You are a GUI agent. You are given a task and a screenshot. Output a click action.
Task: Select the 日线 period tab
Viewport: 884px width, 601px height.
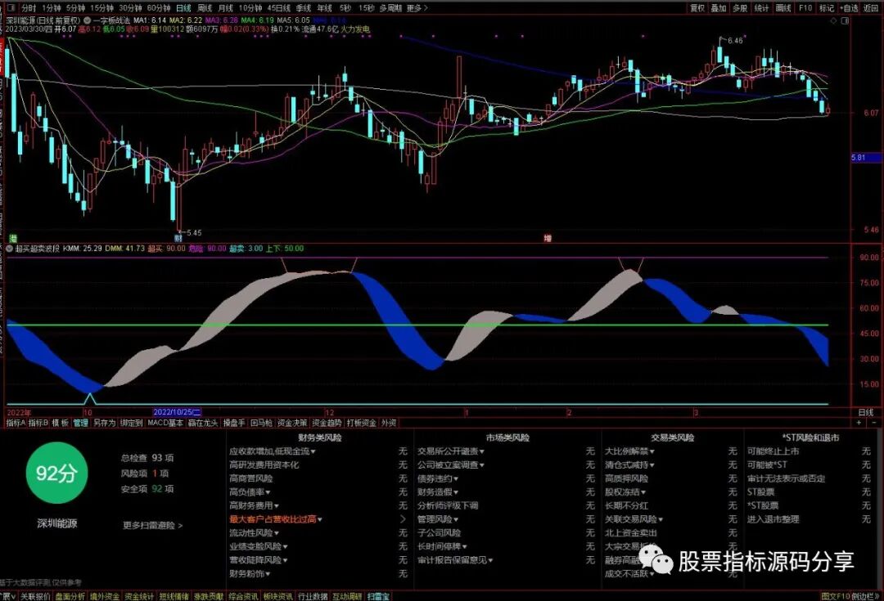coord(183,8)
